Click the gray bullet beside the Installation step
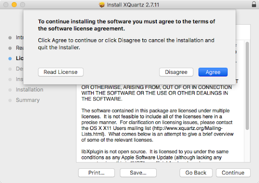Screen dimensions: 259x183 point(10,90)
